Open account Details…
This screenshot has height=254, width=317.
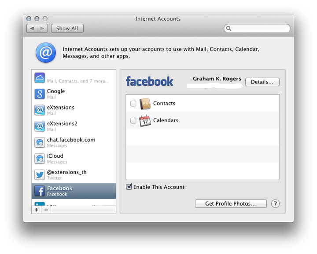(x=262, y=82)
